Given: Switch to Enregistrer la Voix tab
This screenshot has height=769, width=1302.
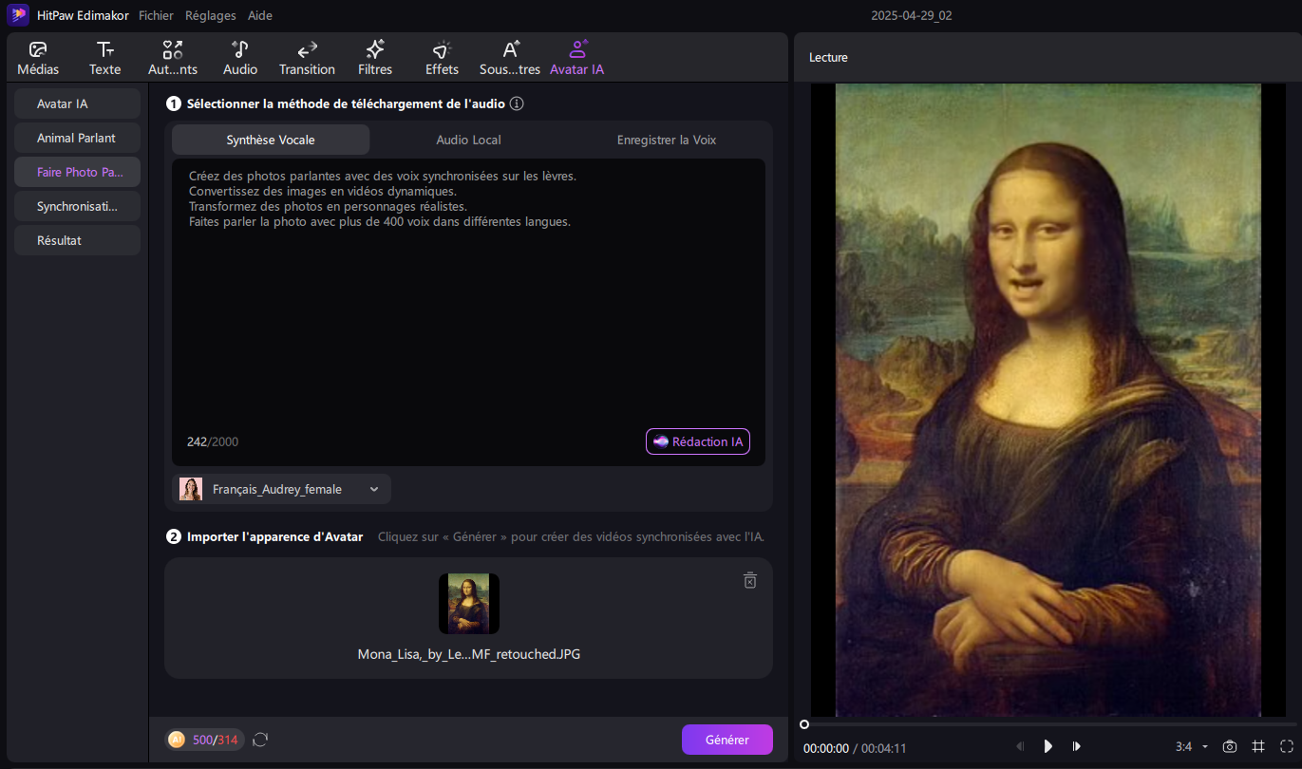Looking at the screenshot, I should click(667, 140).
